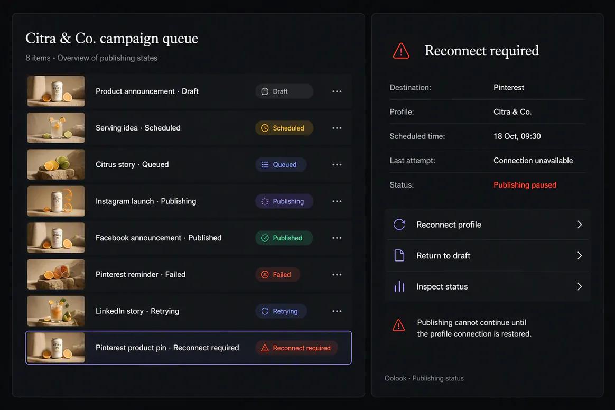Click the 'Pinterest' destination value
The height and width of the screenshot is (410, 615).
509,88
